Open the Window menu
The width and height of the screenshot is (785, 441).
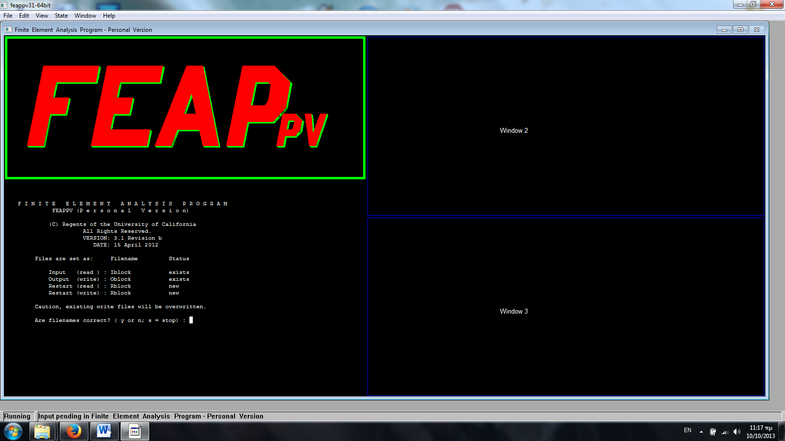point(85,16)
